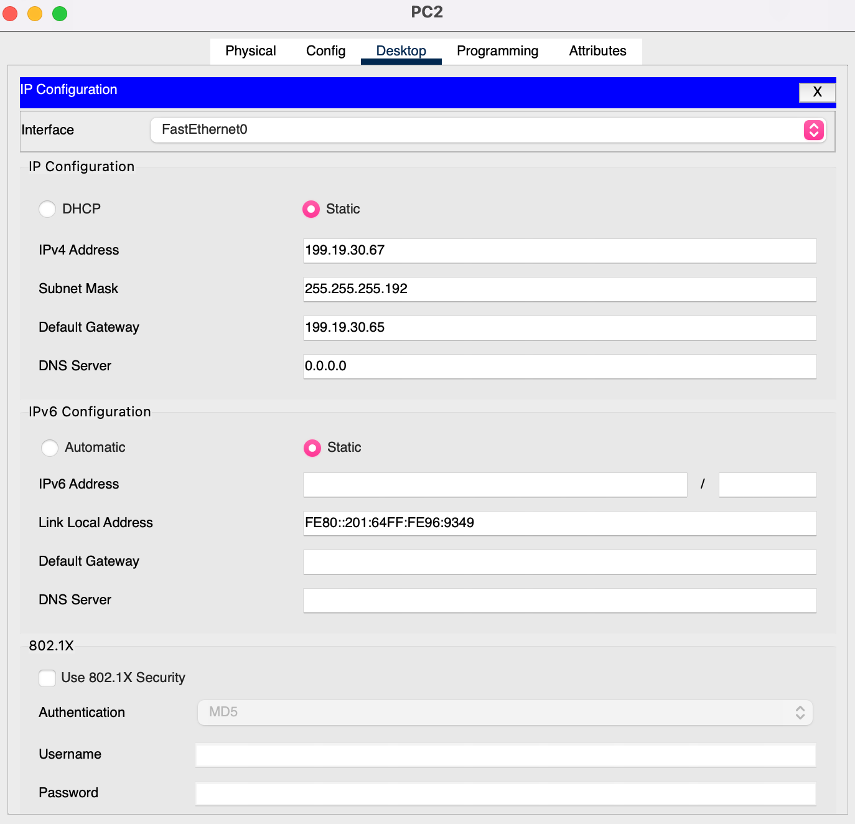This screenshot has height=824, width=855.
Task: Click the IPv6 Address input field
Action: tap(495, 485)
